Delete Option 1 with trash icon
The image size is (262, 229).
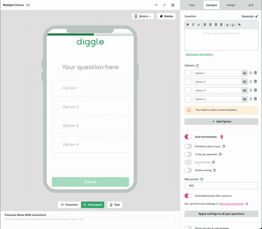(x=255, y=73)
